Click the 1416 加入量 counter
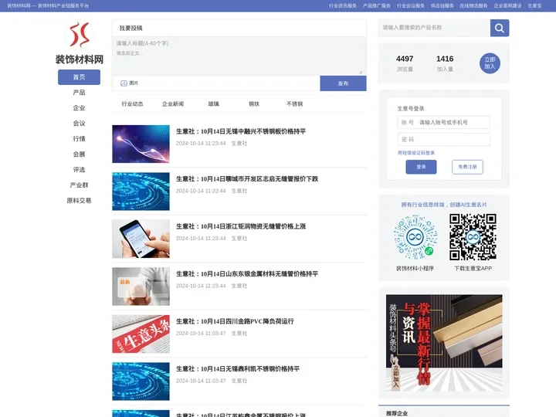Viewport: 556px width, 417px height. point(445,63)
